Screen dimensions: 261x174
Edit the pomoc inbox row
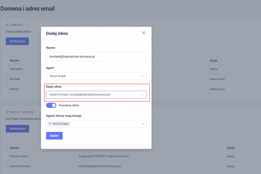[x=214, y=89]
